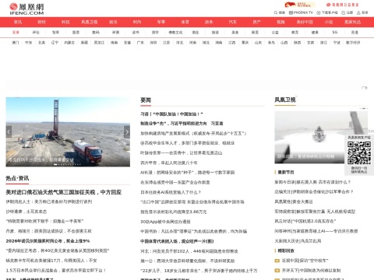Go to the 凤凰卫视 tab in red bar
Viewport: 374px width, 280px height.
(x=90, y=22)
